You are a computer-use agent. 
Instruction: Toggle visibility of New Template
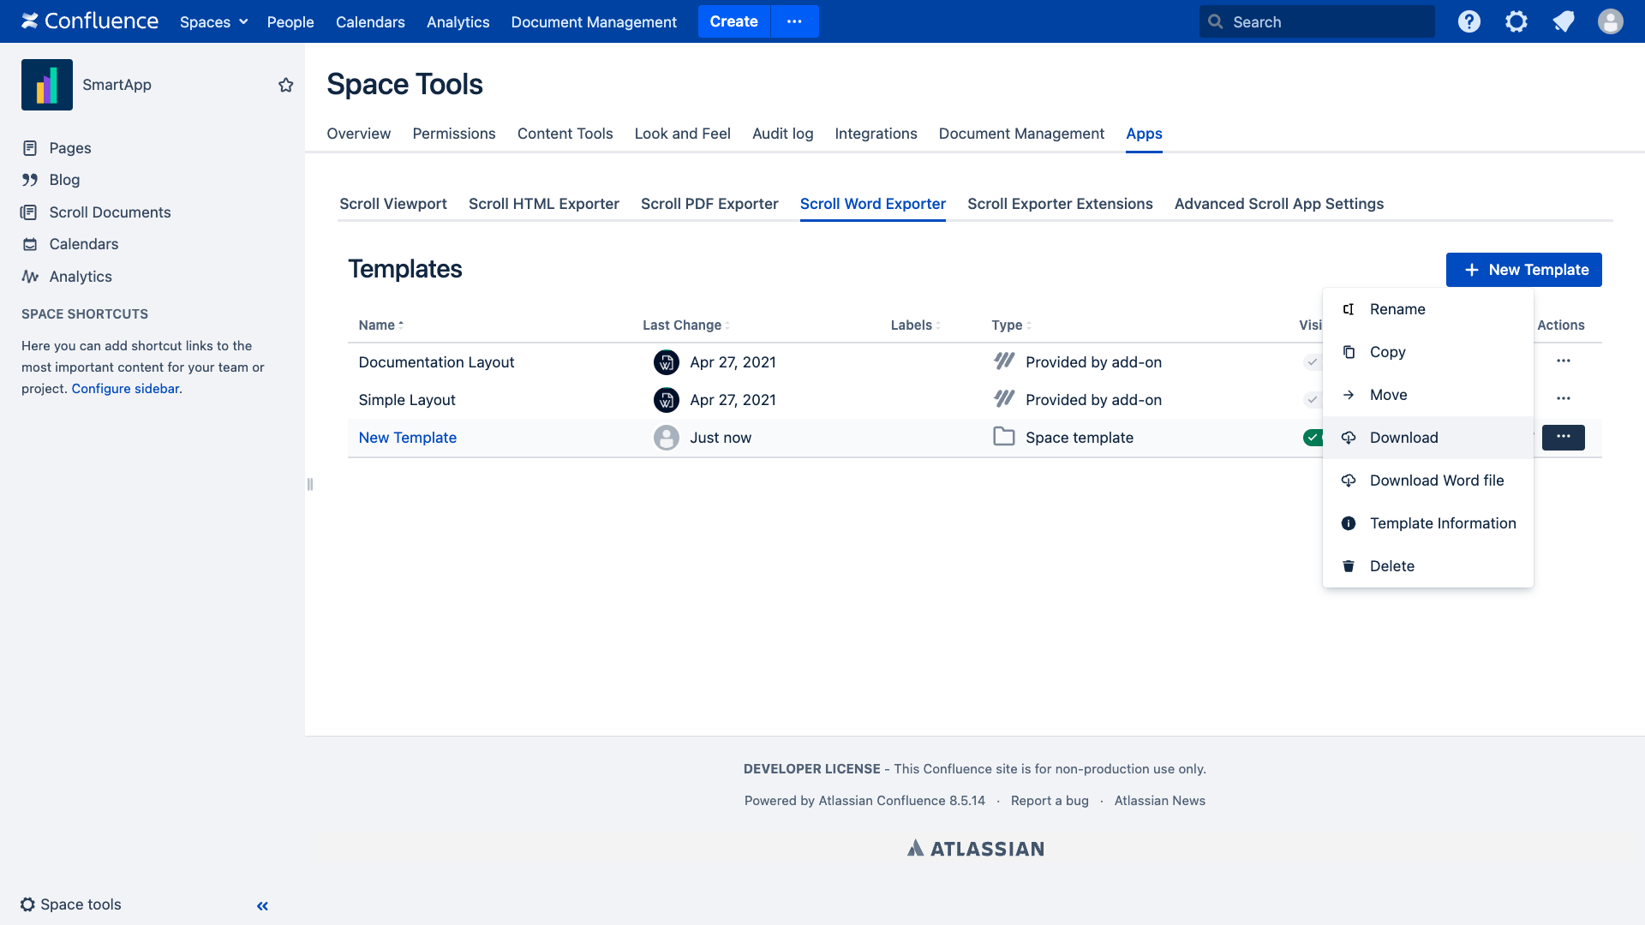tap(1313, 438)
